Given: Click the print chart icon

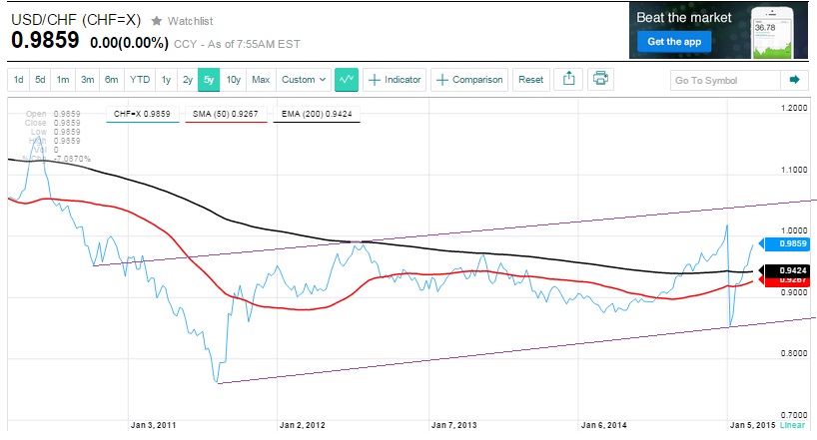Looking at the screenshot, I should pos(600,80).
